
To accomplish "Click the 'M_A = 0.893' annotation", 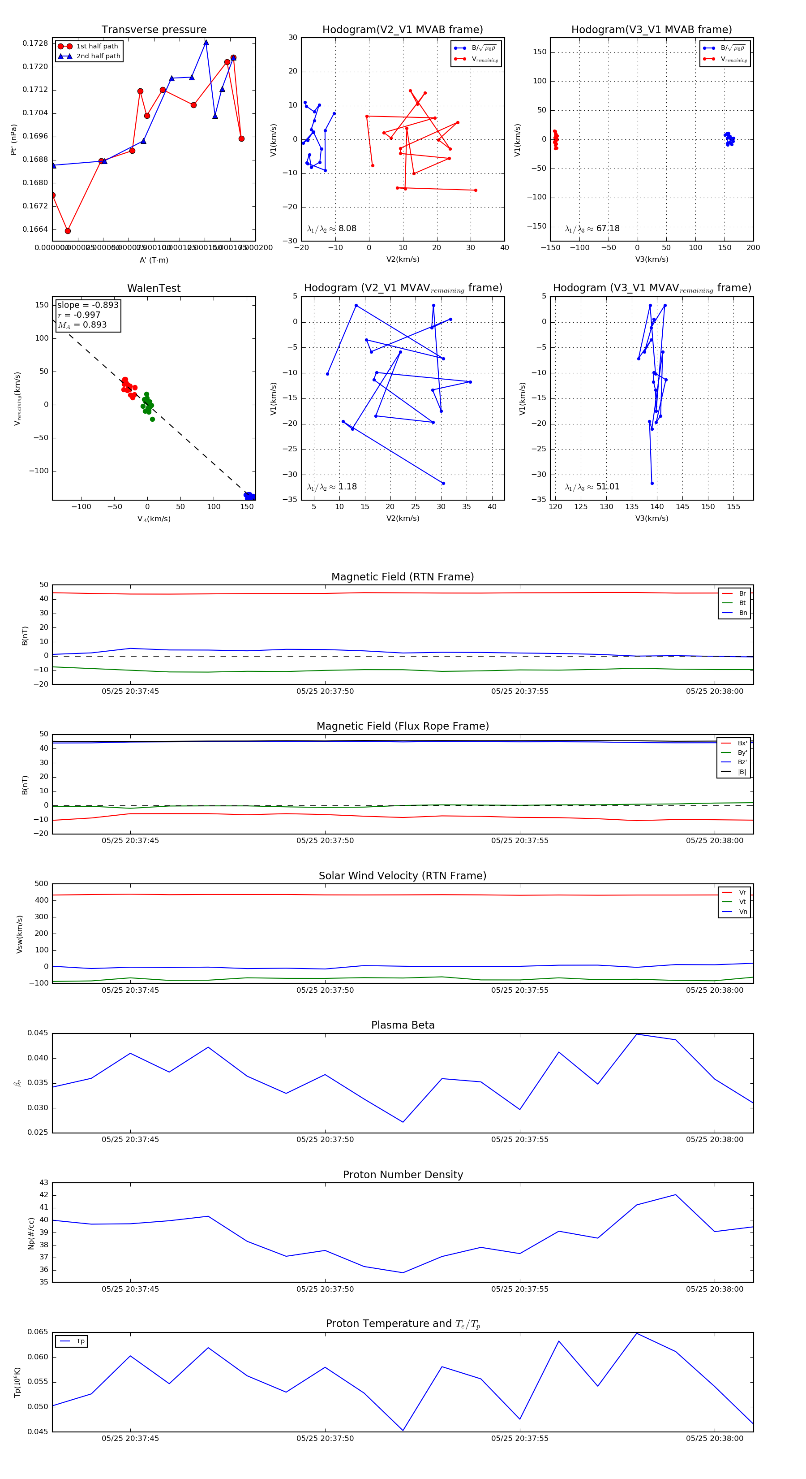I will [82, 325].
